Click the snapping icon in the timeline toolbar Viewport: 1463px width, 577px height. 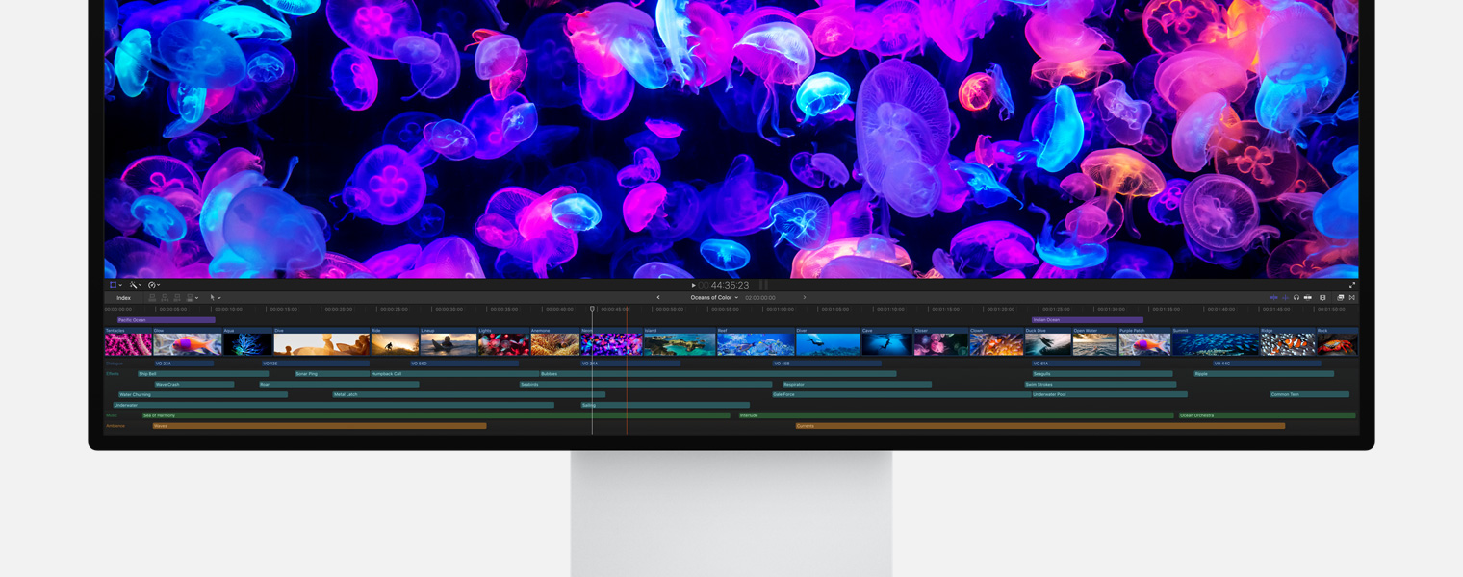click(x=1352, y=297)
